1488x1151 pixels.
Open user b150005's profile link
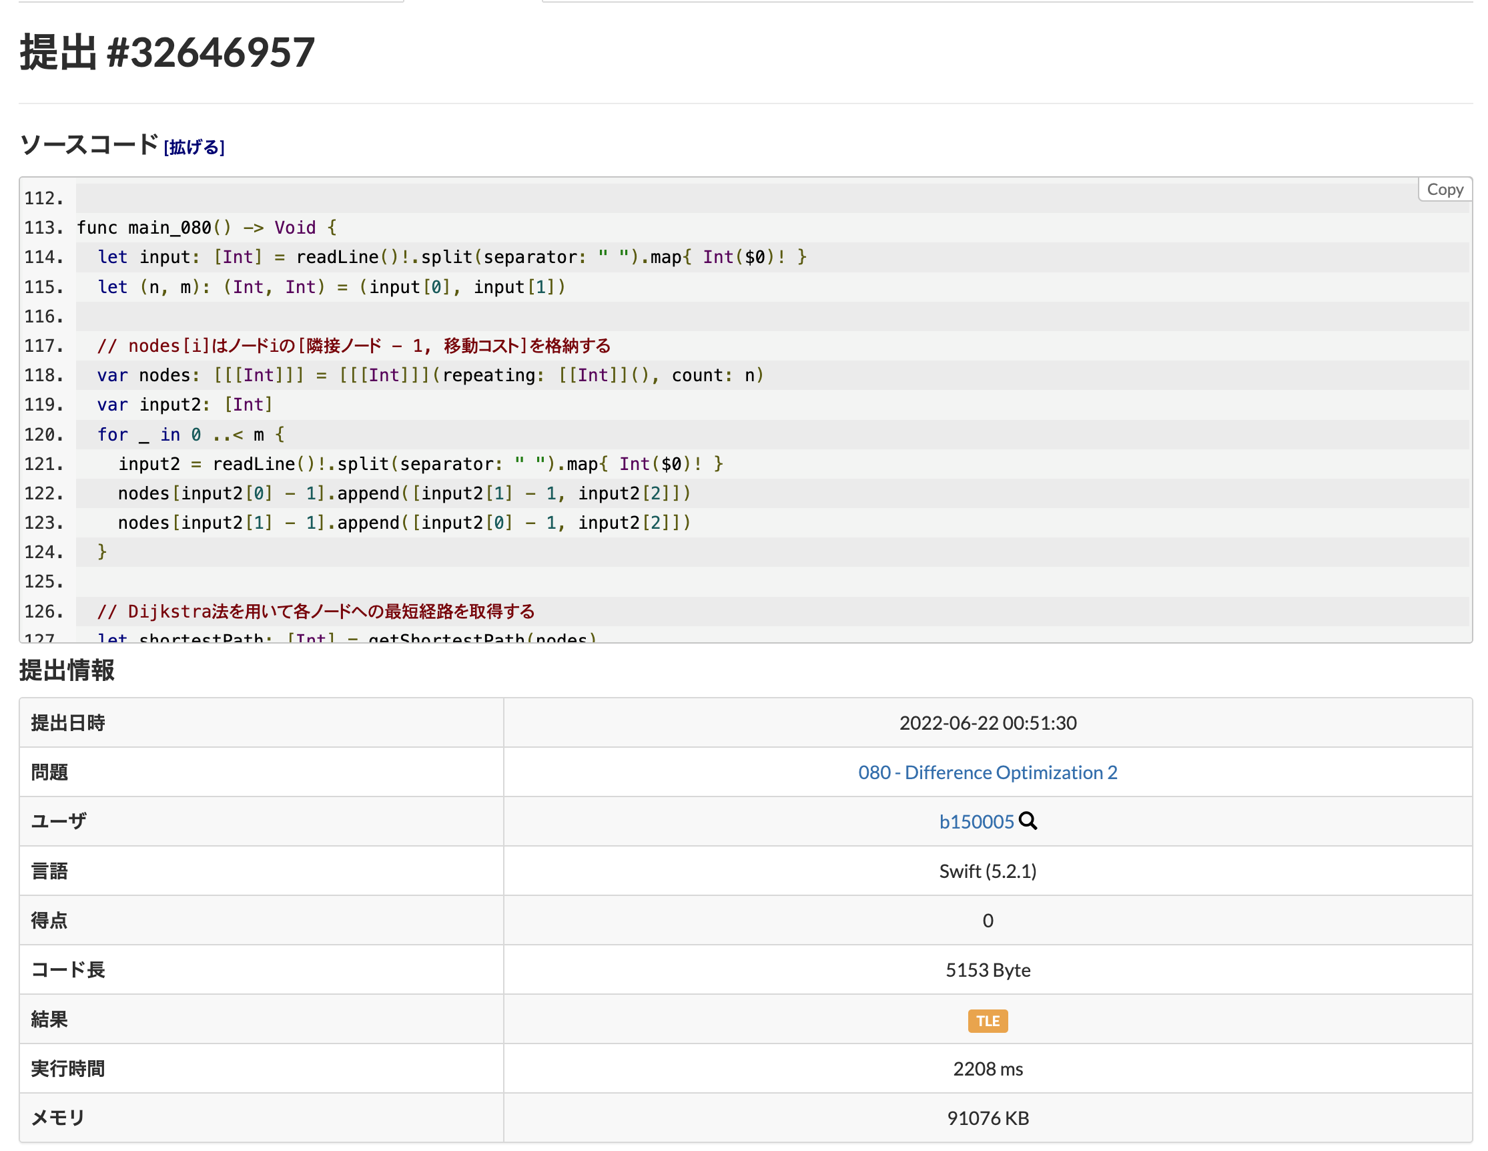click(976, 821)
